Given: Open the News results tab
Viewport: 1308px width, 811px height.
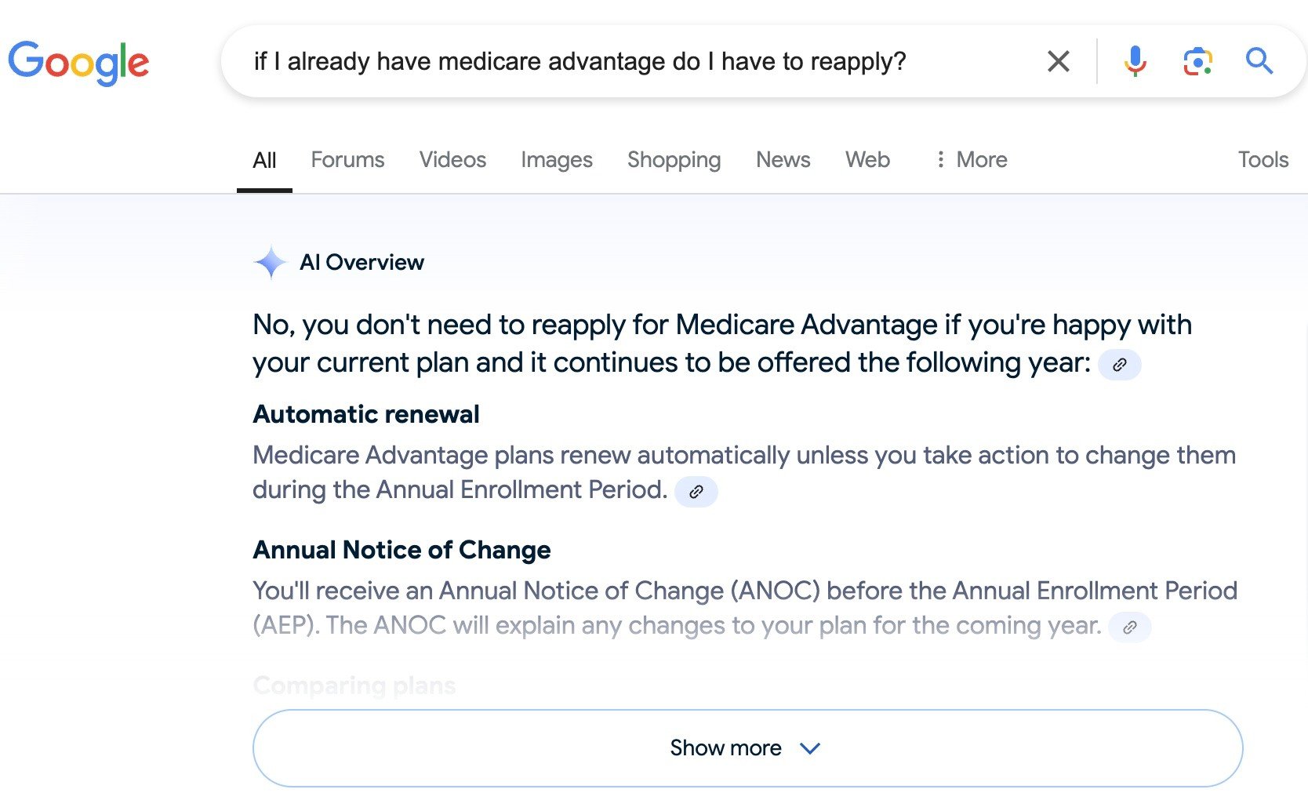Looking at the screenshot, I should click(783, 160).
